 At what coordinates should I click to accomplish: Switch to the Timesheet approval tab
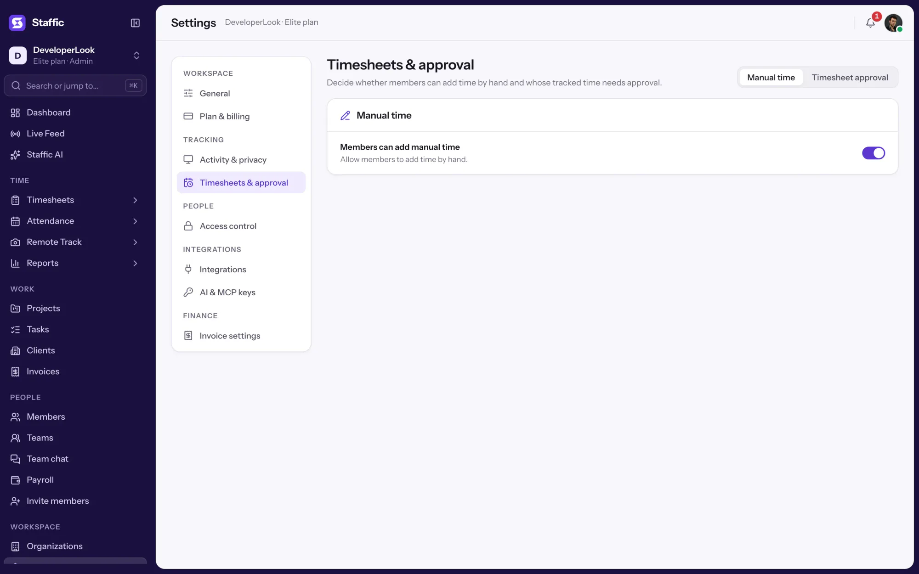[850, 77]
